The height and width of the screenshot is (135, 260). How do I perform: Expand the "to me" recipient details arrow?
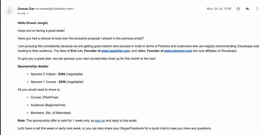tap(28, 14)
